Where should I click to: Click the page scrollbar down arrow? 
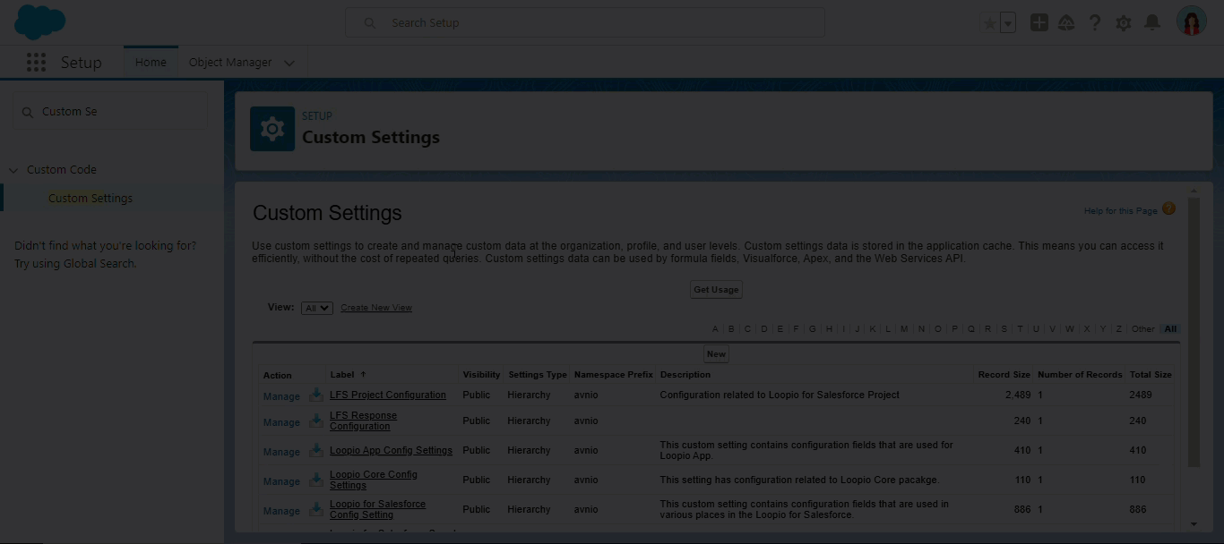(1194, 524)
